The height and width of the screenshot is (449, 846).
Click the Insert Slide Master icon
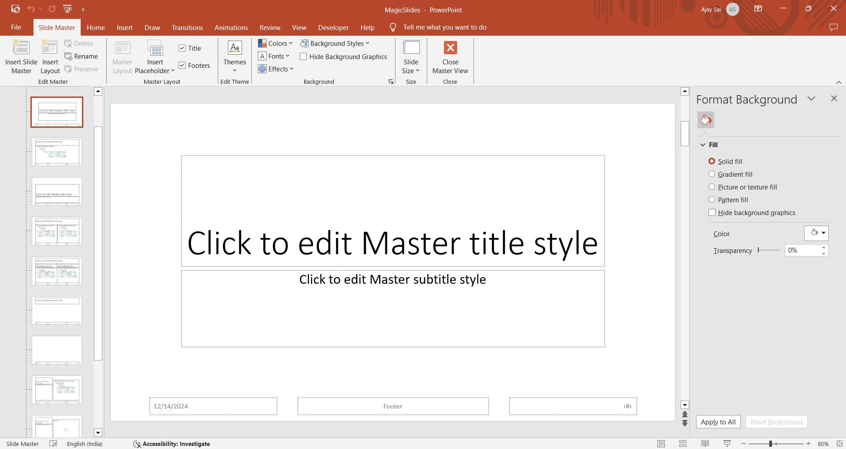coord(21,48)
